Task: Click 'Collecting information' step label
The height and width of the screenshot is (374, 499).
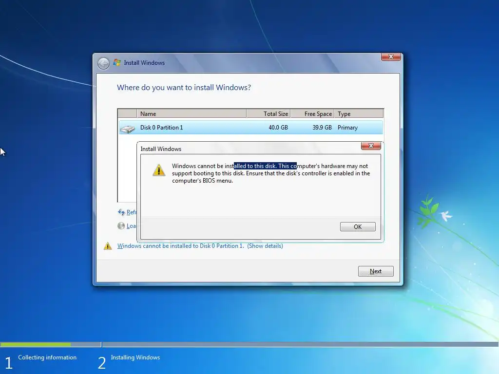Action: click(x=47, y=357)
